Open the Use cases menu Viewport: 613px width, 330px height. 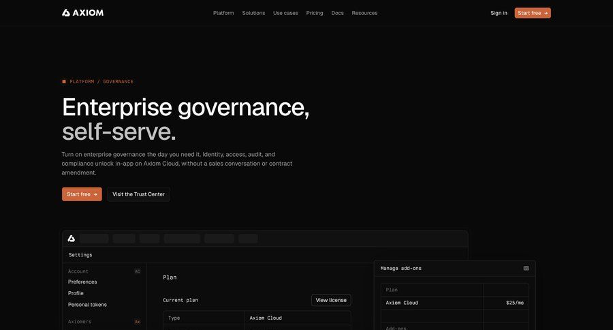point(285,13)
